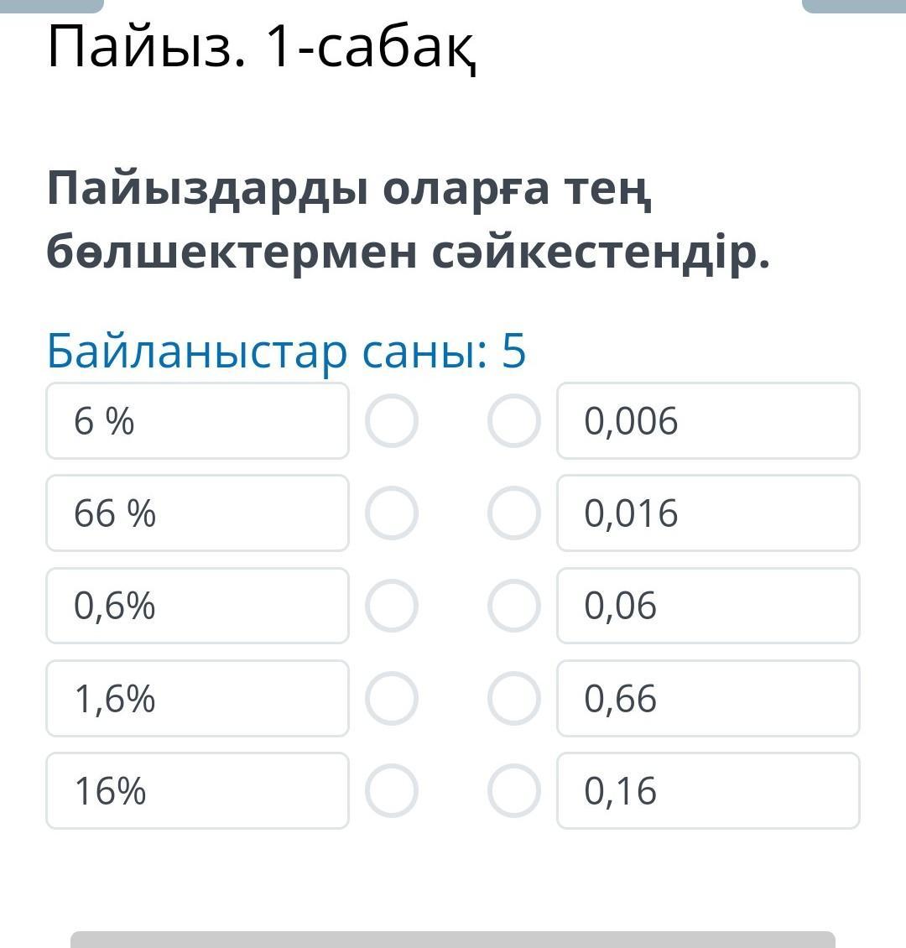906x948 pixels.
Task: Click the 1,6% answer box
Action: pyautogui.click(x=198, y=698)
